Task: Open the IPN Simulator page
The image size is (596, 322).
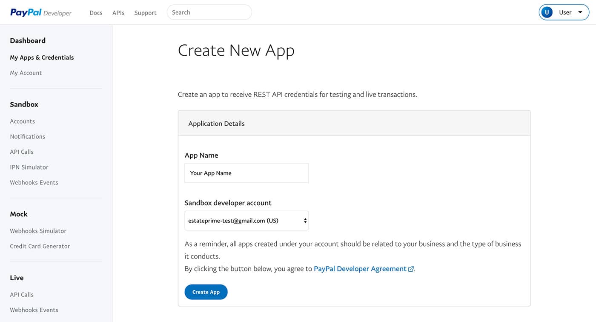Action: click(29, 167)
